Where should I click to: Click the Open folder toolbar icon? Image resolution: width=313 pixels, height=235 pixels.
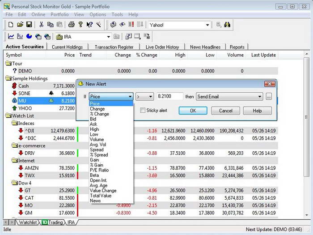20,25
